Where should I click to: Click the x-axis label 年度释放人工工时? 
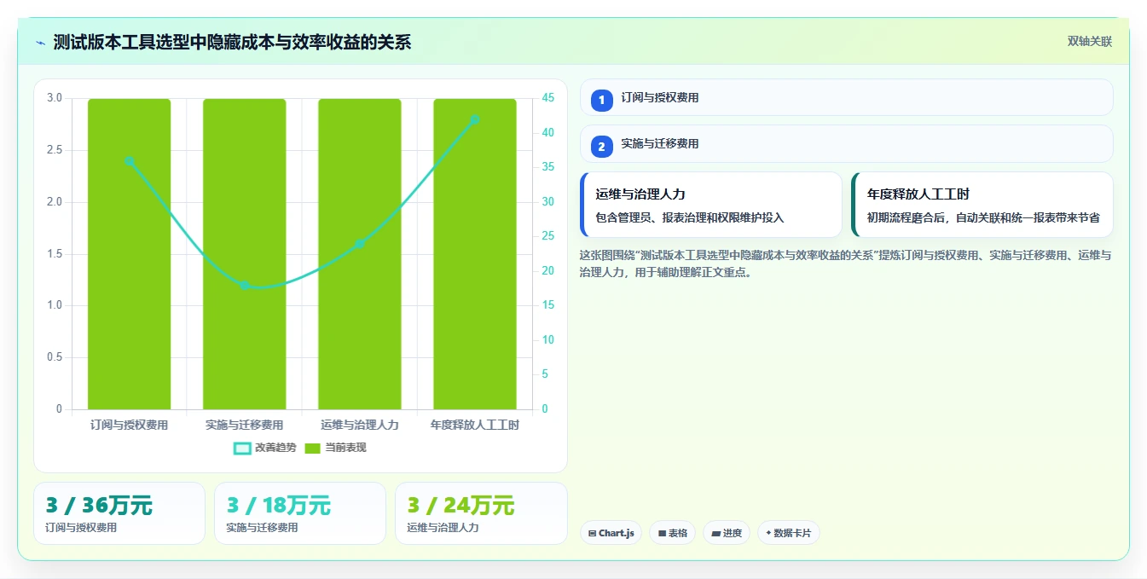475,425
